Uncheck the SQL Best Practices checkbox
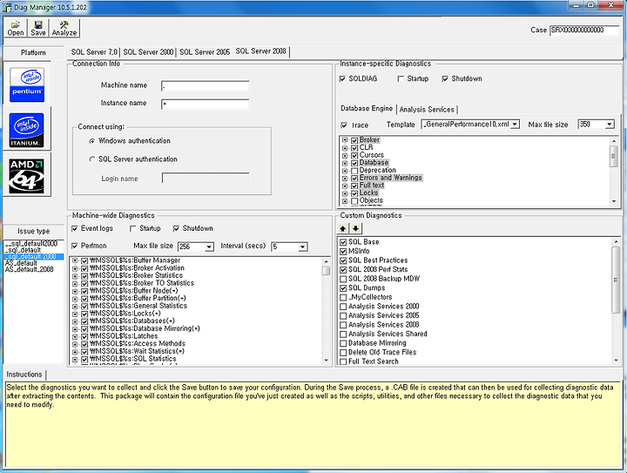Screen dimensions: 627x473 pyautogui.click(x=343, y=260)
